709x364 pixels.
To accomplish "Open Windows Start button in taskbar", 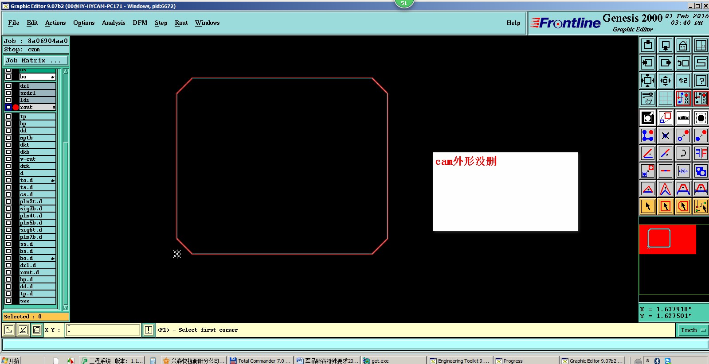I will click(11, 360).
